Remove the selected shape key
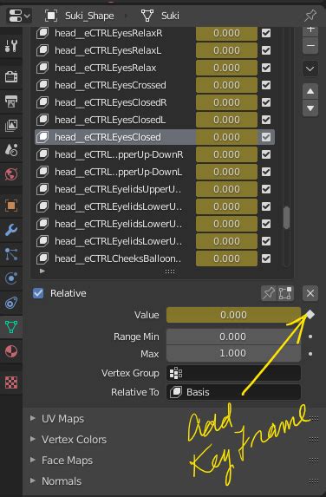This screenshot has width=326, height=497. [310, 46]
